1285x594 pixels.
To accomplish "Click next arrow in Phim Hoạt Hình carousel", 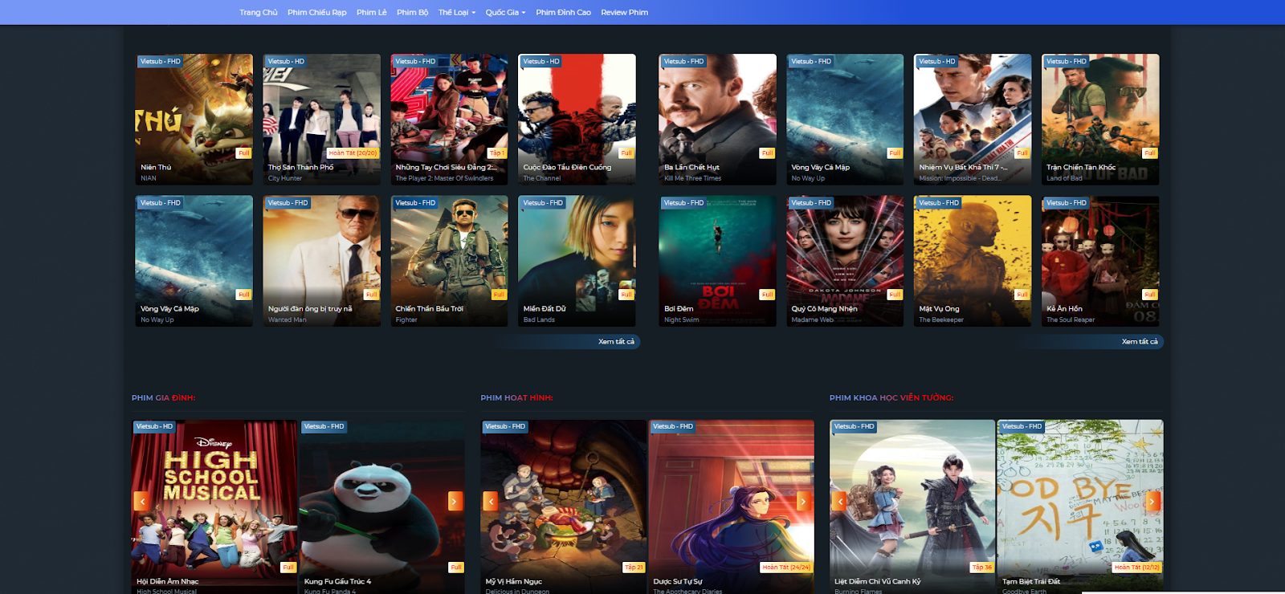I will click(803, 501).
